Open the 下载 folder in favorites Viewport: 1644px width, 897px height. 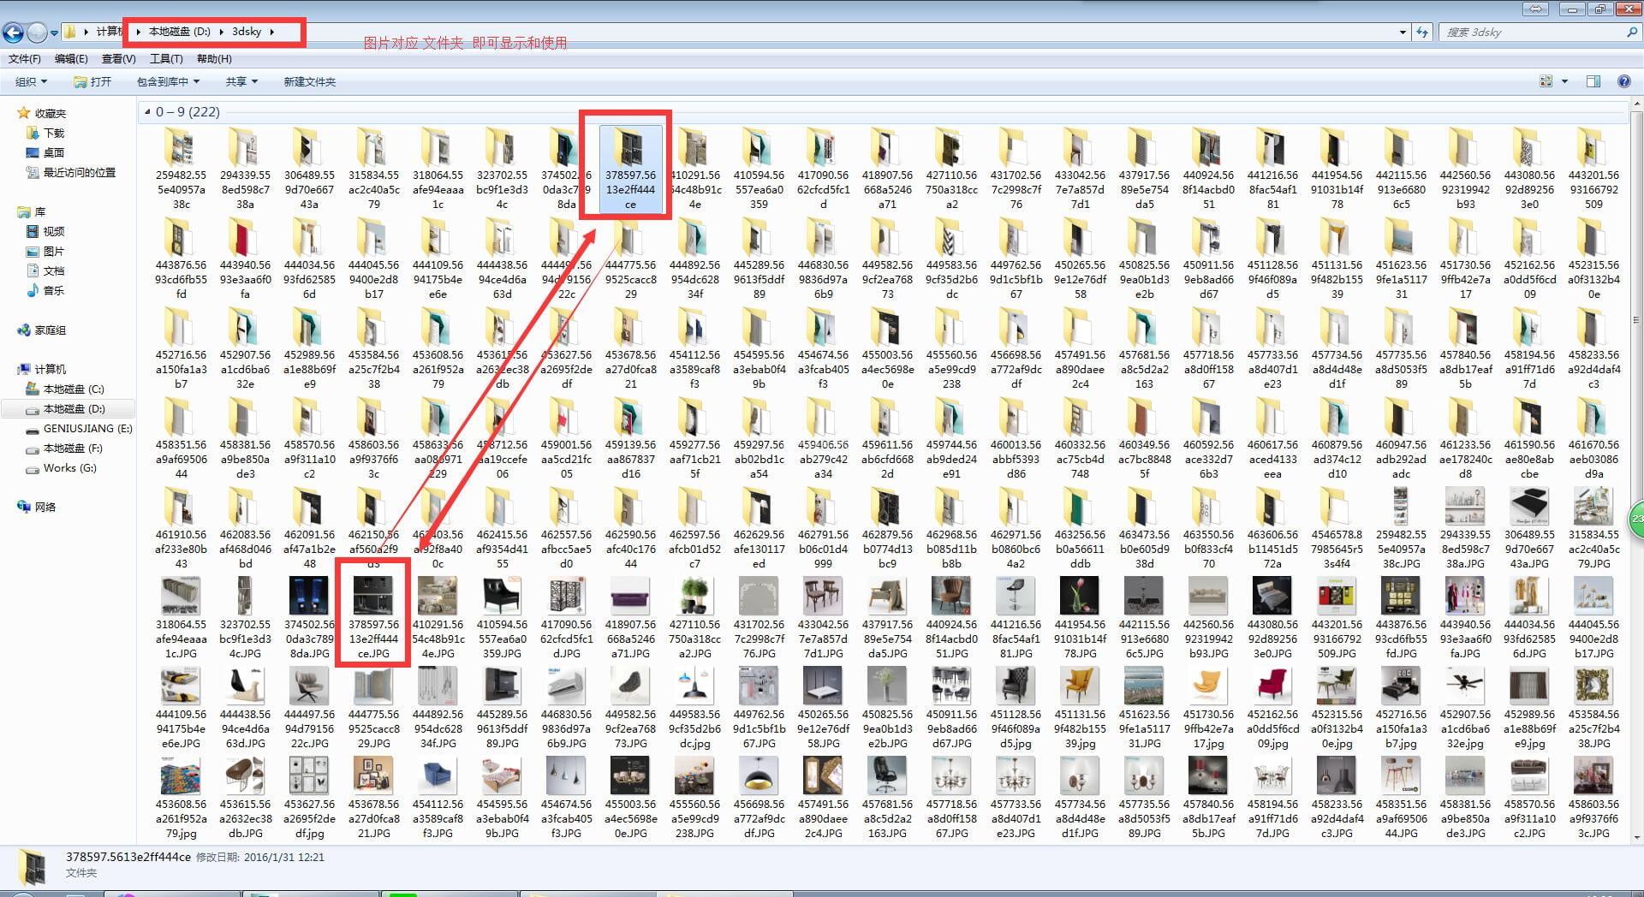(53, 133)
